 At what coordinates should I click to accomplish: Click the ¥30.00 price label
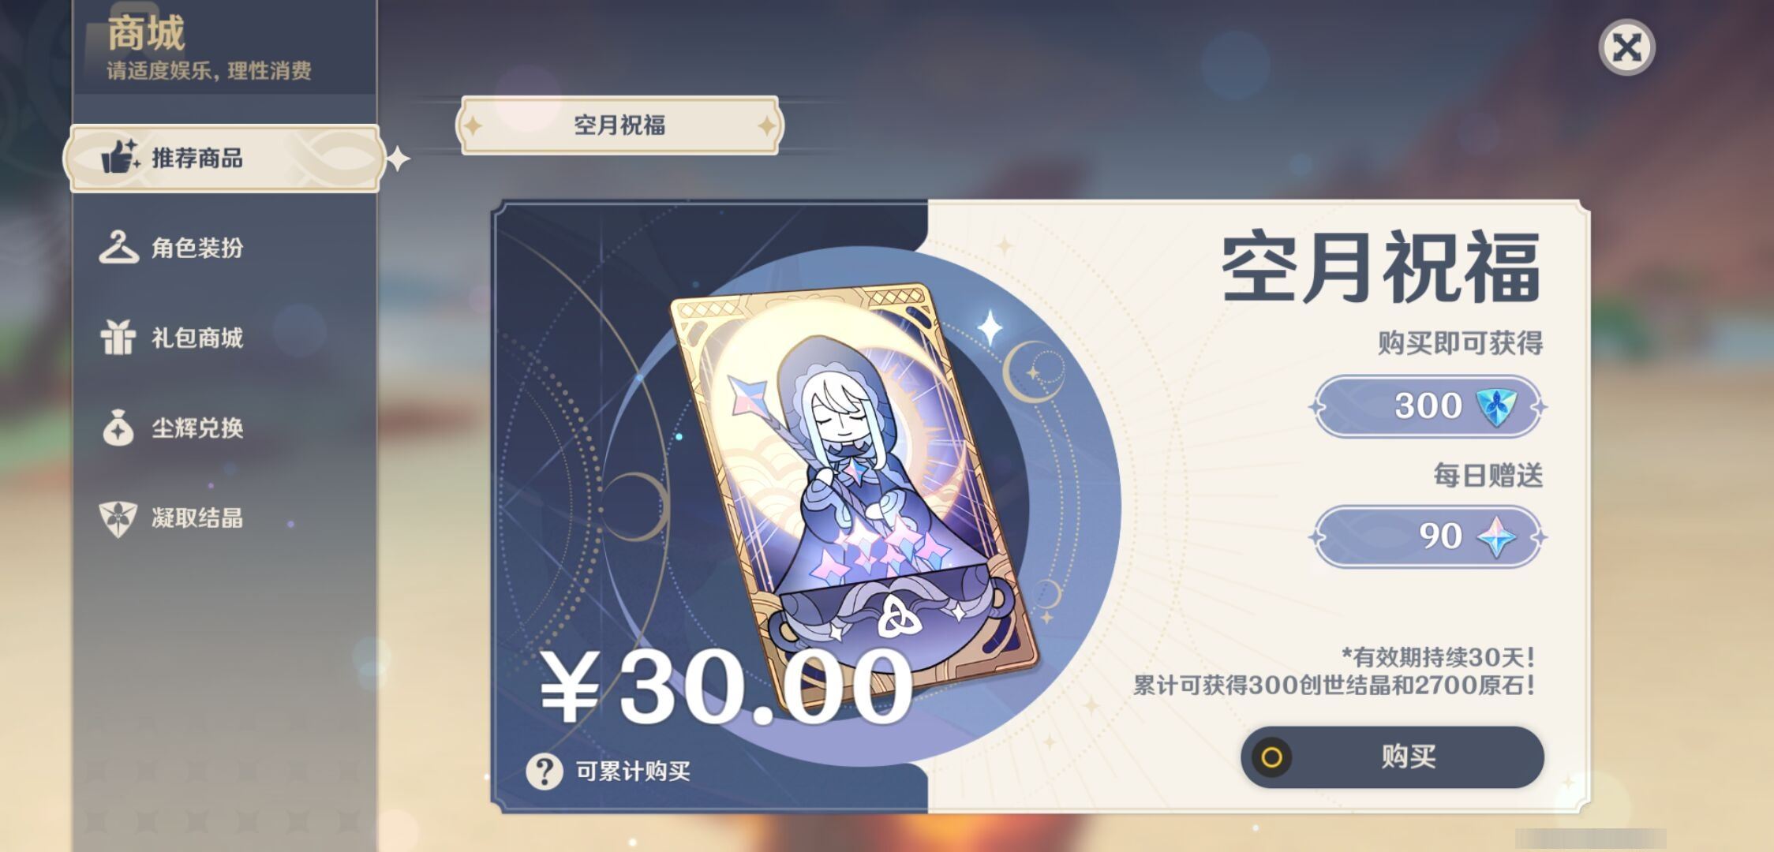pos(726,686)
